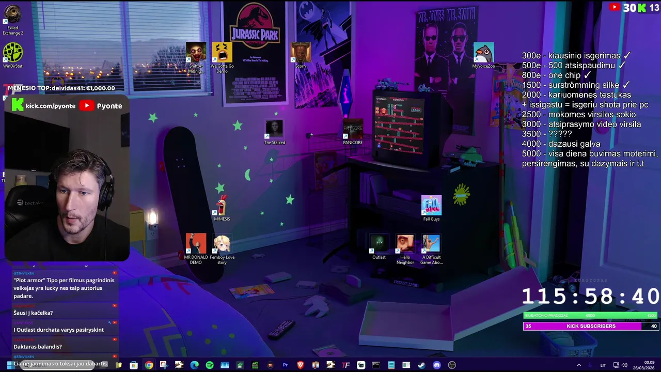Open Spotify from the taskbar

tap(210, 365)
